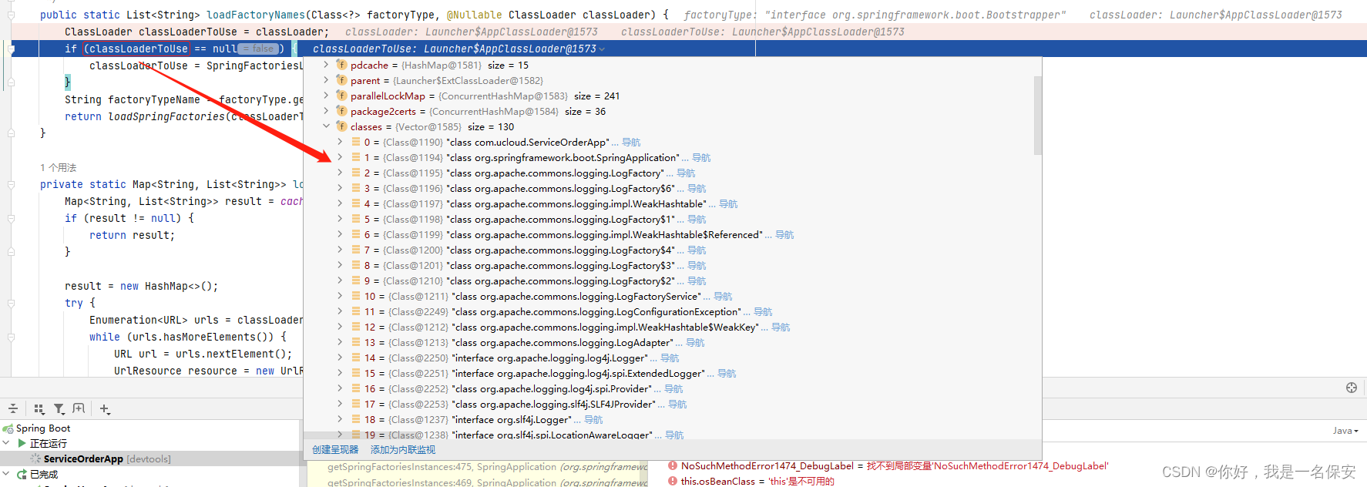
Task: Expand element 14 log4j.Logger interface
Action: point(340,358)
